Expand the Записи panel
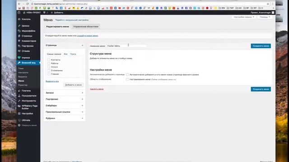Viewport: 289px width, 162px height. click(65, 93)
